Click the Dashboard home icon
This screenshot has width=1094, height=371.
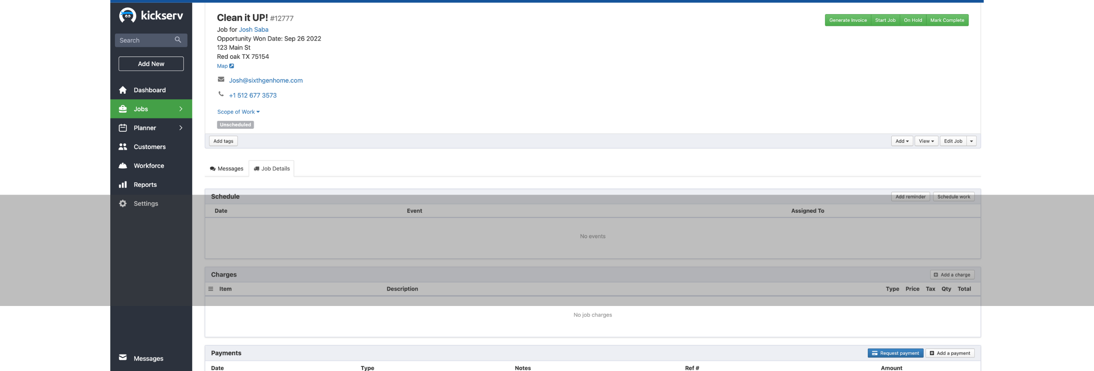(x=123, y=90)
